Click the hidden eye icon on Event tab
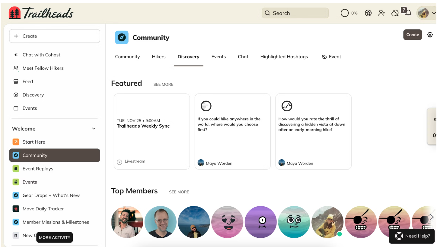The width and height of the screenshot is (437, 251). point(324,57)
